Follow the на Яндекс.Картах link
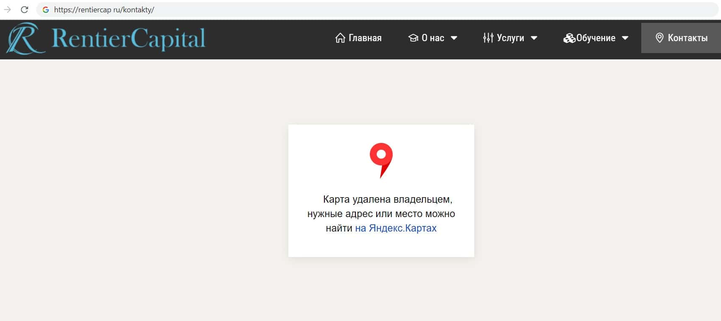The height and width of the screenshot is (321, 721). pos(396,228)
